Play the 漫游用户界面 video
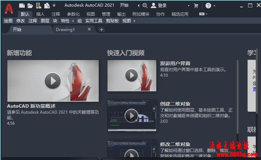The image size is (261, 160). 132,75
